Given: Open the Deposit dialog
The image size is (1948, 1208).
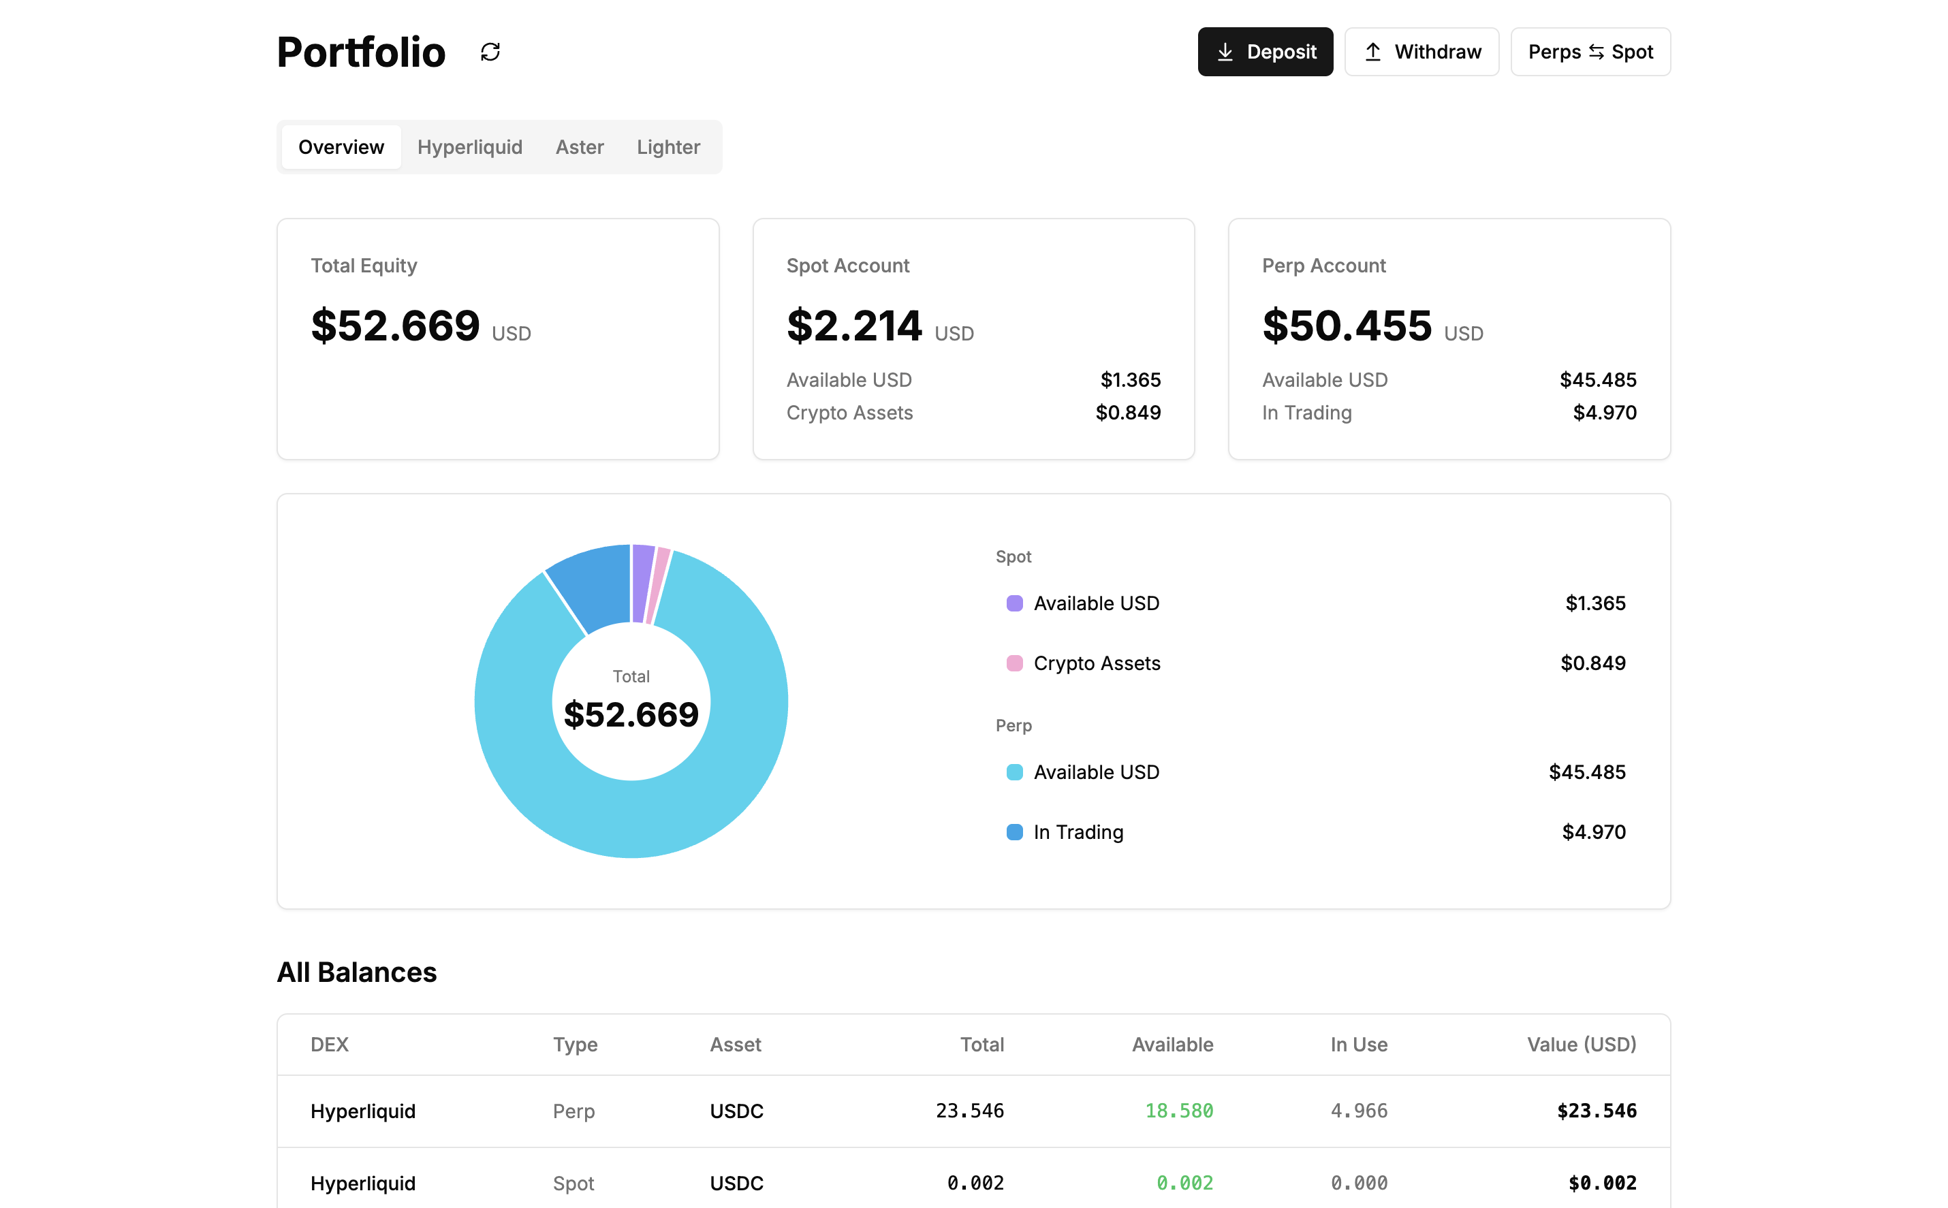Looking at the screenshot, I should (x=1265, y=51).
